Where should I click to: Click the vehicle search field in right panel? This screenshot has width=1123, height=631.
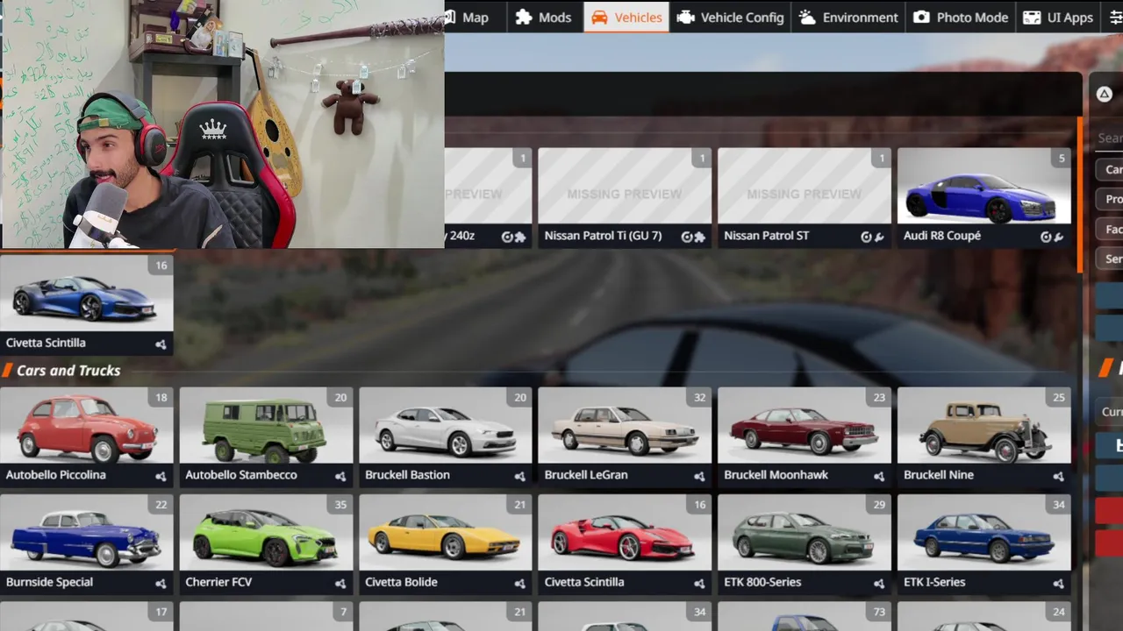[x=1109, y=138]
